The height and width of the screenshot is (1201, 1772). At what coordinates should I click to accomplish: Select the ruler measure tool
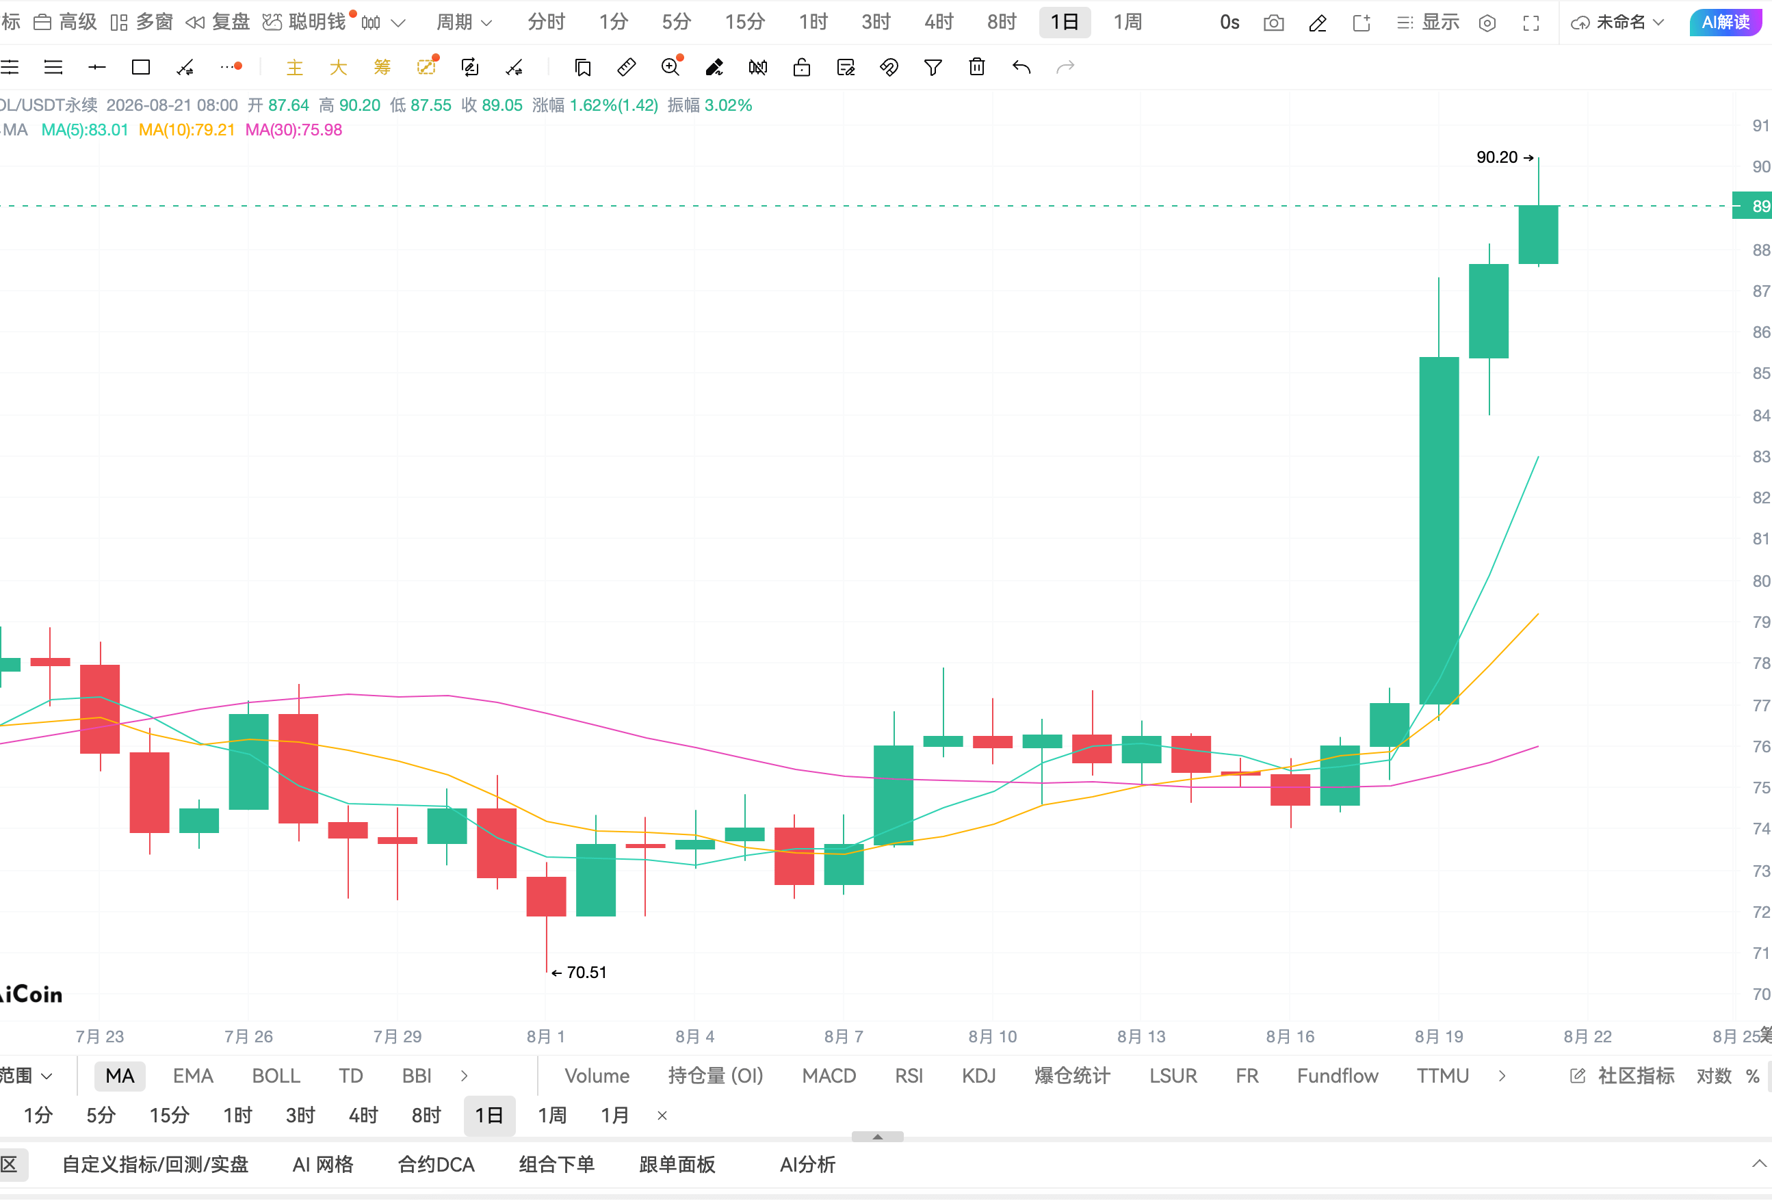[x=627, y=68]
